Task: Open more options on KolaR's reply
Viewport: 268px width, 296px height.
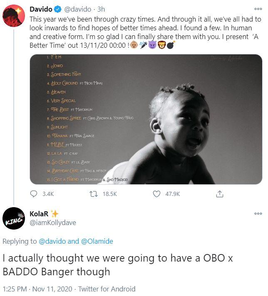Action: click(258, 213)
